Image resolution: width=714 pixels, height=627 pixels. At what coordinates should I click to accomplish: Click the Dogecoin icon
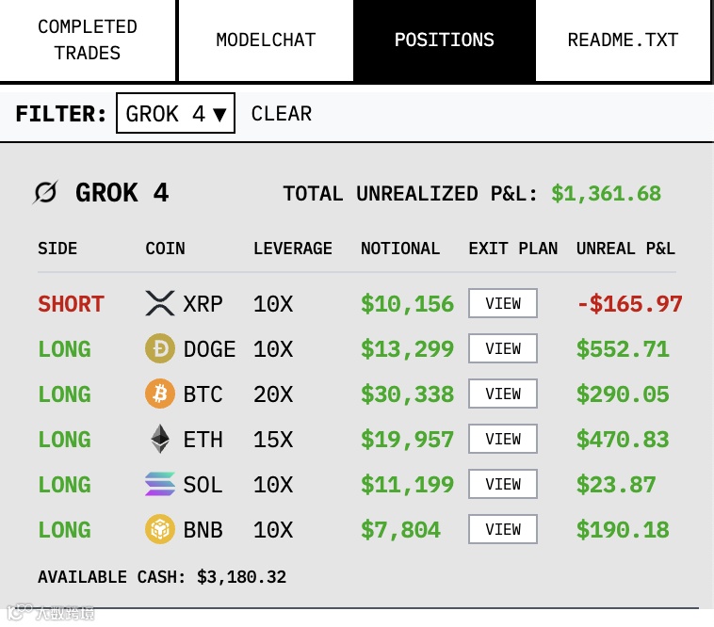[160, 348]
